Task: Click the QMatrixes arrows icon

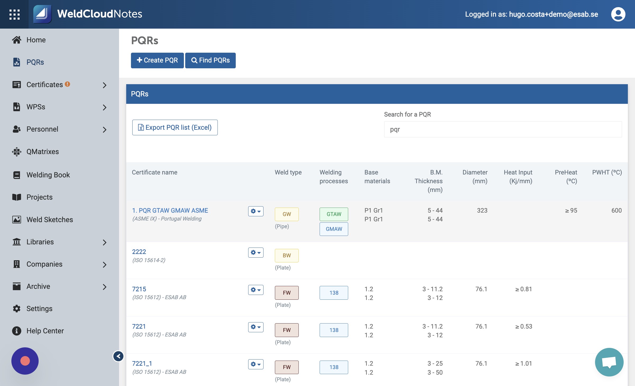Action: click(x=17, y=151)
